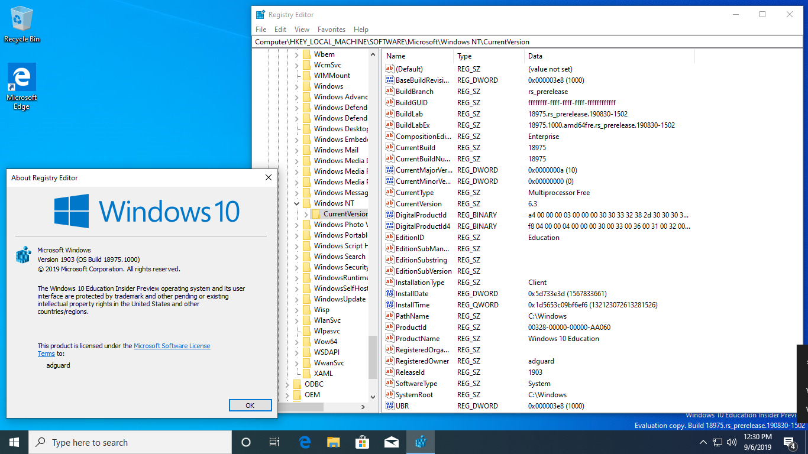Viewport: 808px width, 454px height.
Task: Click the taskbar clock showing 12:30 PM
Action: tap(757, 442)
